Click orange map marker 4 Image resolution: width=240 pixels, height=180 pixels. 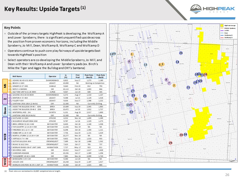[136, 99]
